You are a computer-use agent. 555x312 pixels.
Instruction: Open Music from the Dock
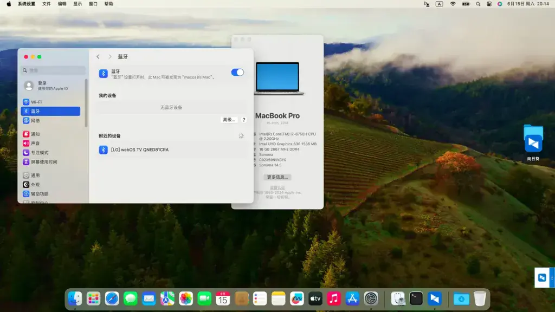click(x=334, y=299)
